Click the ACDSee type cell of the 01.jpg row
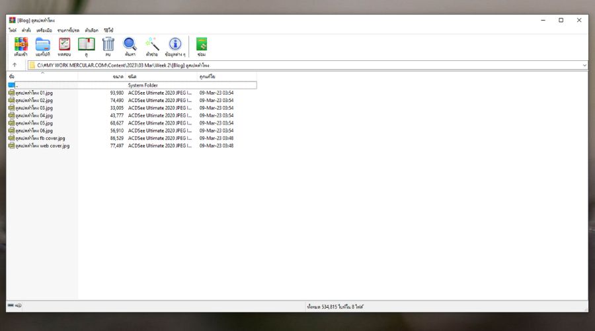This screenshot has width=595, height=331. click(x=160, y=93)
